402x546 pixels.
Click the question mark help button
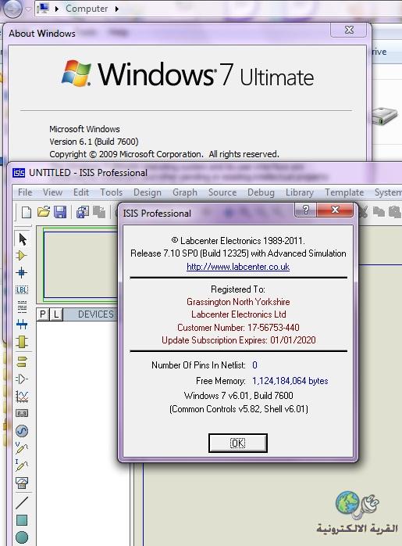305,210
